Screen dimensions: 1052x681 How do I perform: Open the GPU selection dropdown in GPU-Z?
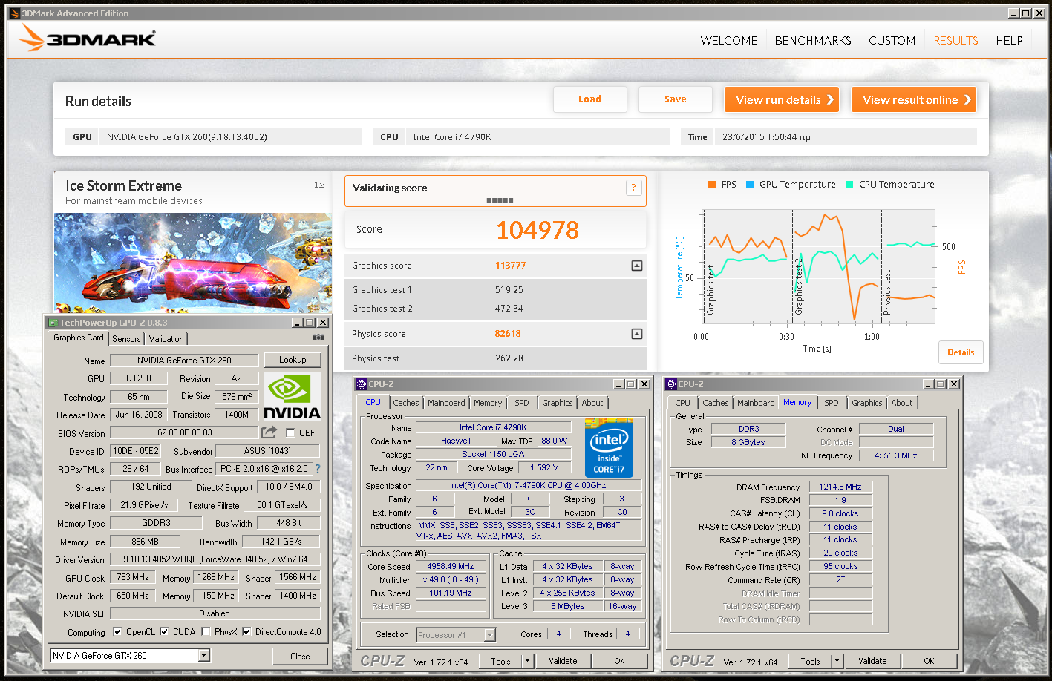204,656
